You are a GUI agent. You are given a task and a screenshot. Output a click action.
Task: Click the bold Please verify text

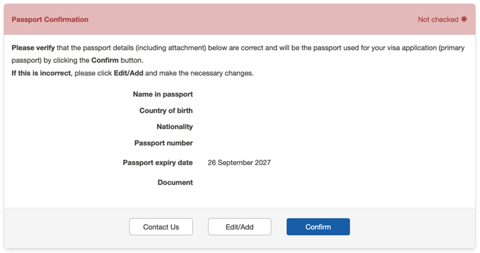pyautogui.click(x=33, y=48)
